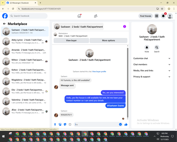The image size is (177, 142).
Task: Open Kelton conversation
Action: click(25, 71)
